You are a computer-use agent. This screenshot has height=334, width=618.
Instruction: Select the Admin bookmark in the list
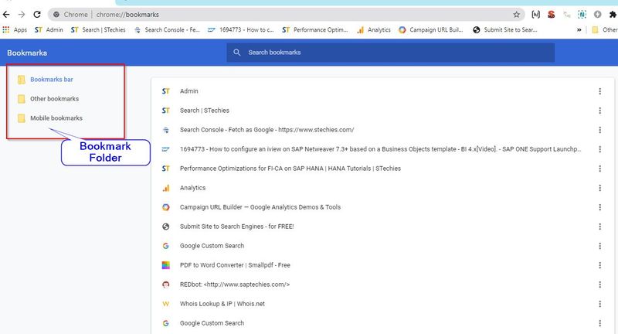[x=382, y=91]
